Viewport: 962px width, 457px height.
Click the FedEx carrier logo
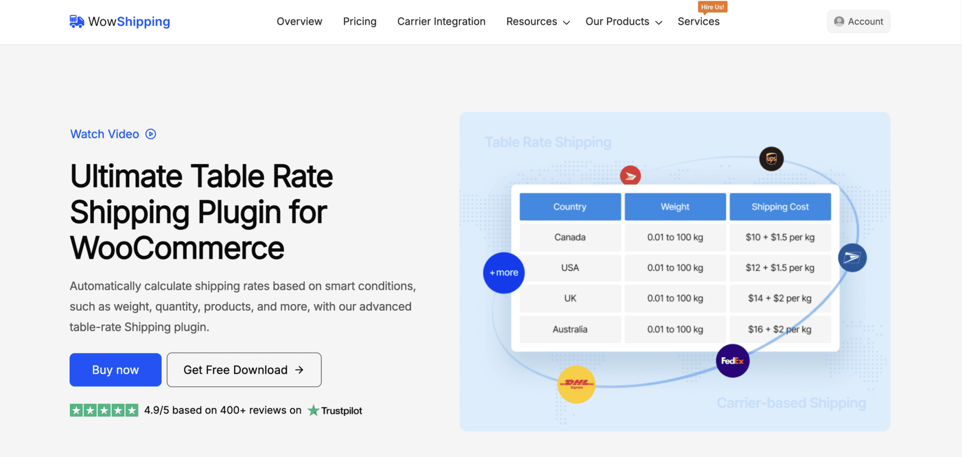[733, 361]
